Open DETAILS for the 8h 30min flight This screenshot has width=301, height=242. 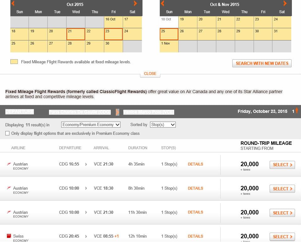coord(196,188)
